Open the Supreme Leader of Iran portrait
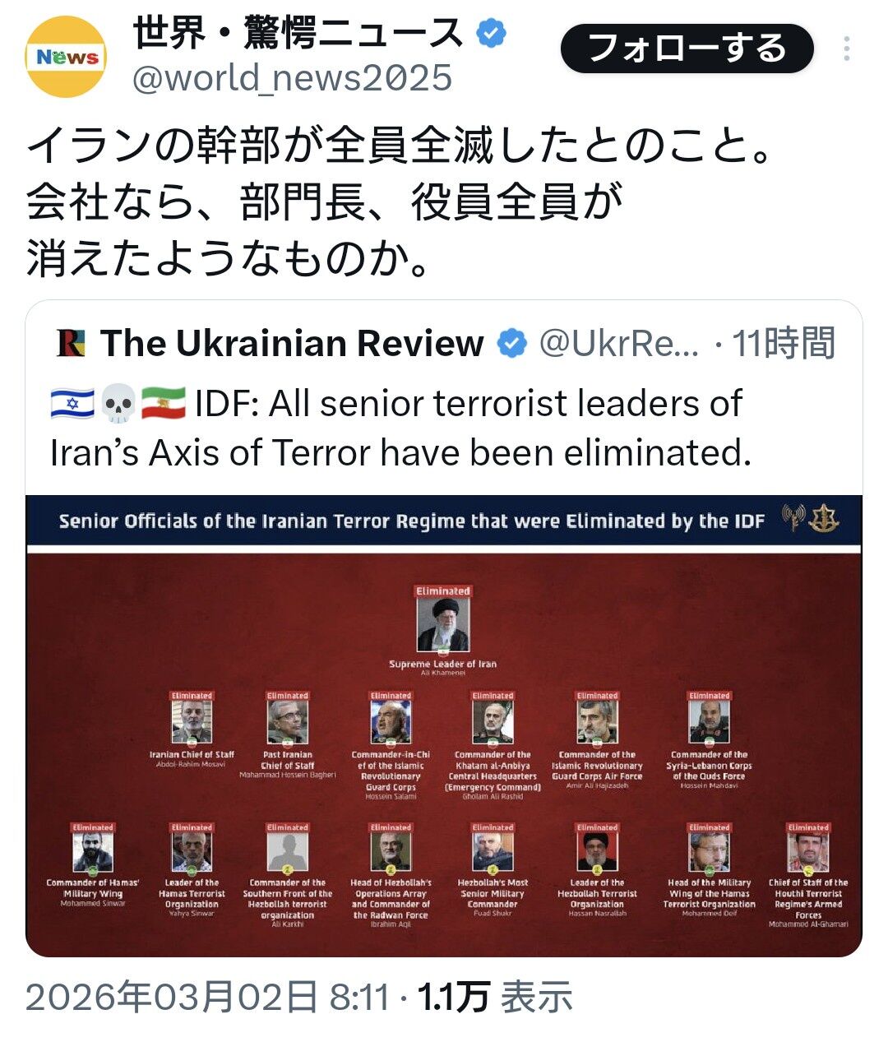 coord(442,626)
